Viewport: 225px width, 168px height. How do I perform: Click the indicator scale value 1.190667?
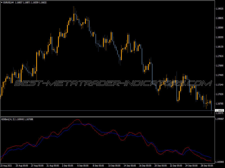tap(219, 119)
